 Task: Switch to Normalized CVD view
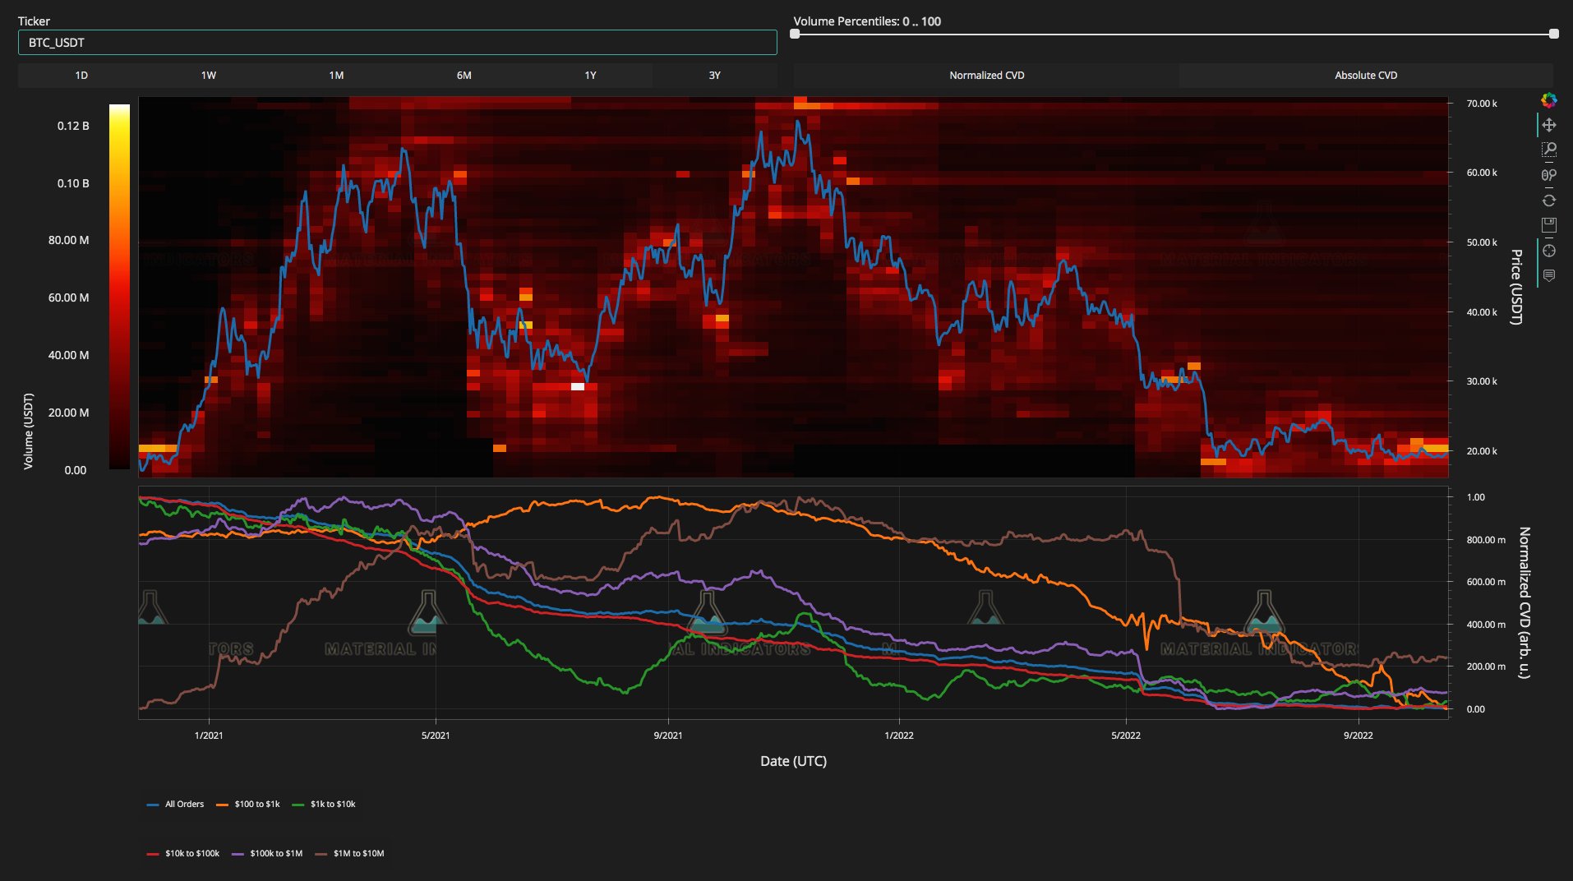[986, 76]
